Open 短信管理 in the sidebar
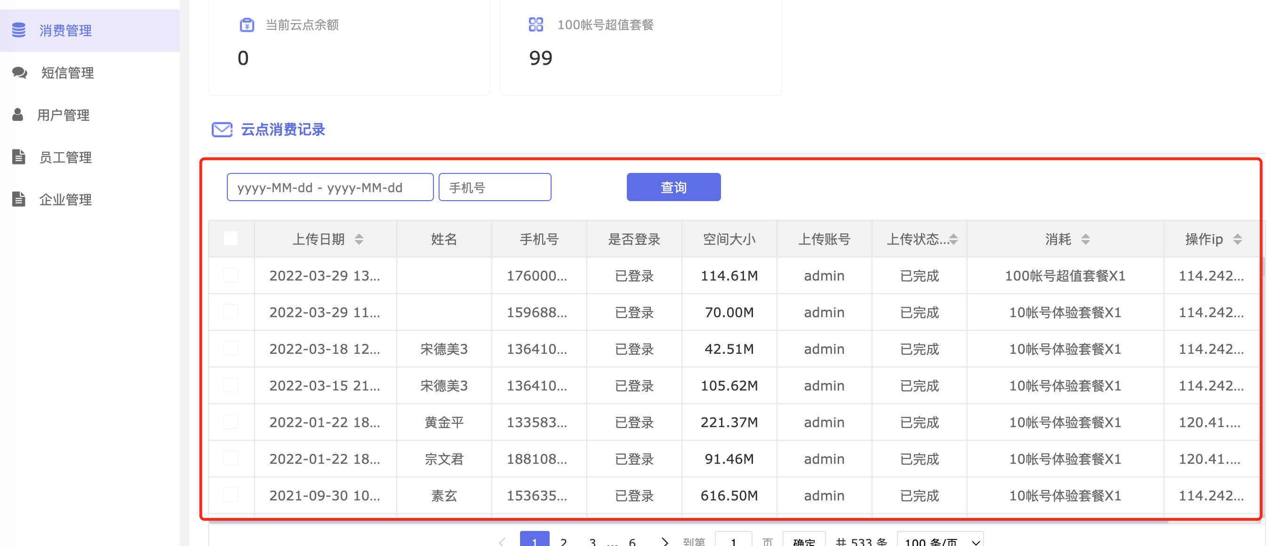 point(68,73)
